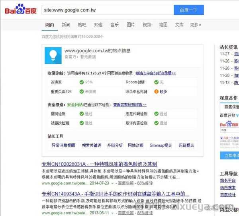
Task: Open result 专利CN1499343A
Action: (x=116, y=194)
